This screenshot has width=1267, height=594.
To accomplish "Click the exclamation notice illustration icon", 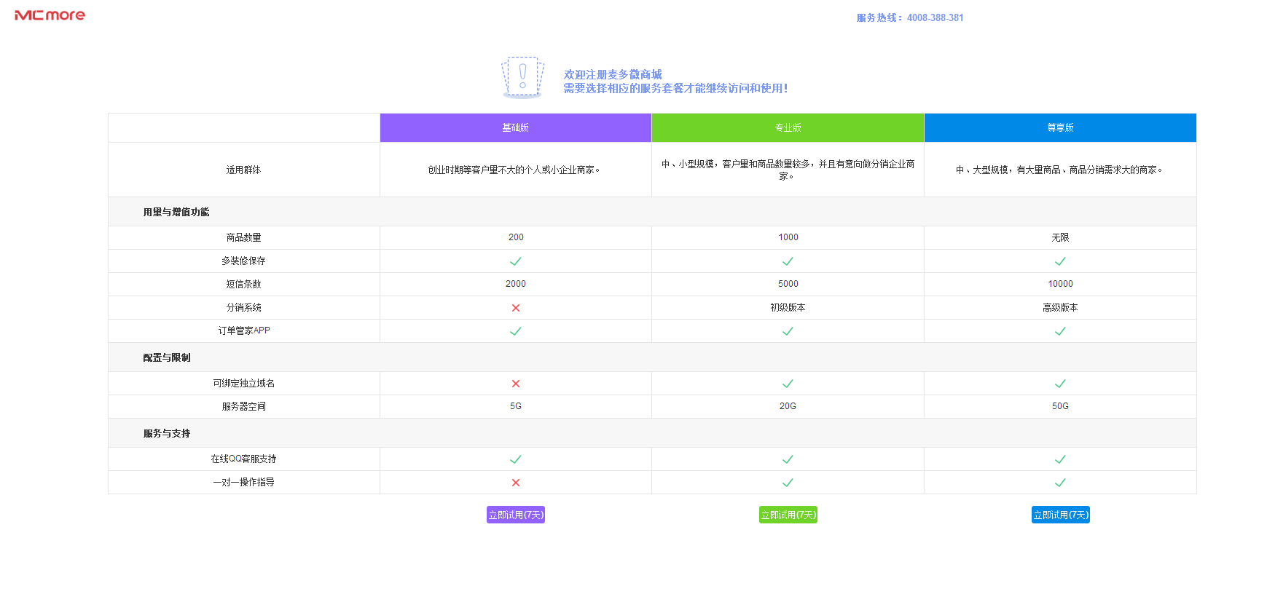I will (x=522, y=77).
